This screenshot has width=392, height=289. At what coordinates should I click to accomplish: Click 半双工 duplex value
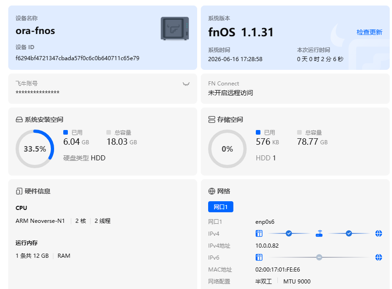(x=264, y=282)
